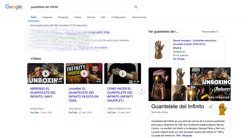Screen dimensions: 248x138
Task: Open the Noticias tab
Action: 91,17
